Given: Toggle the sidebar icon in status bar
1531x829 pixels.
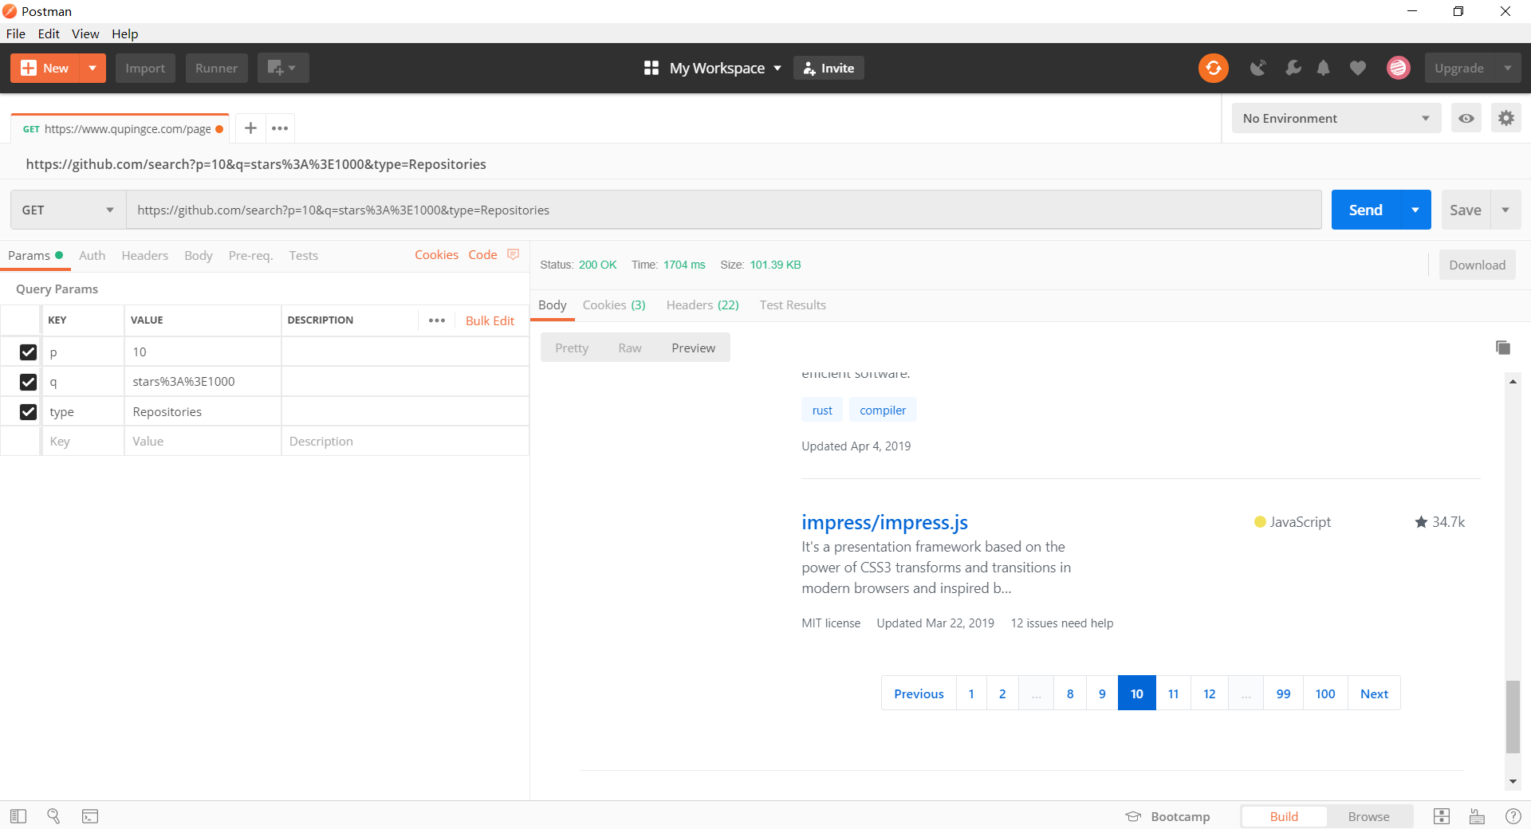Looking at the screenshot, I should tap(18, 816).
